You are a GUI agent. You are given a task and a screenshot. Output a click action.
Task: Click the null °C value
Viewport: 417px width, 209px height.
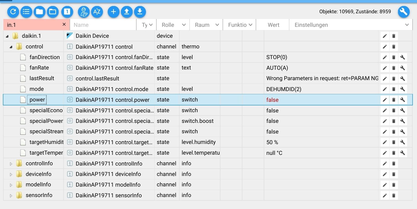pyautogui.click(x=274, y=153)
